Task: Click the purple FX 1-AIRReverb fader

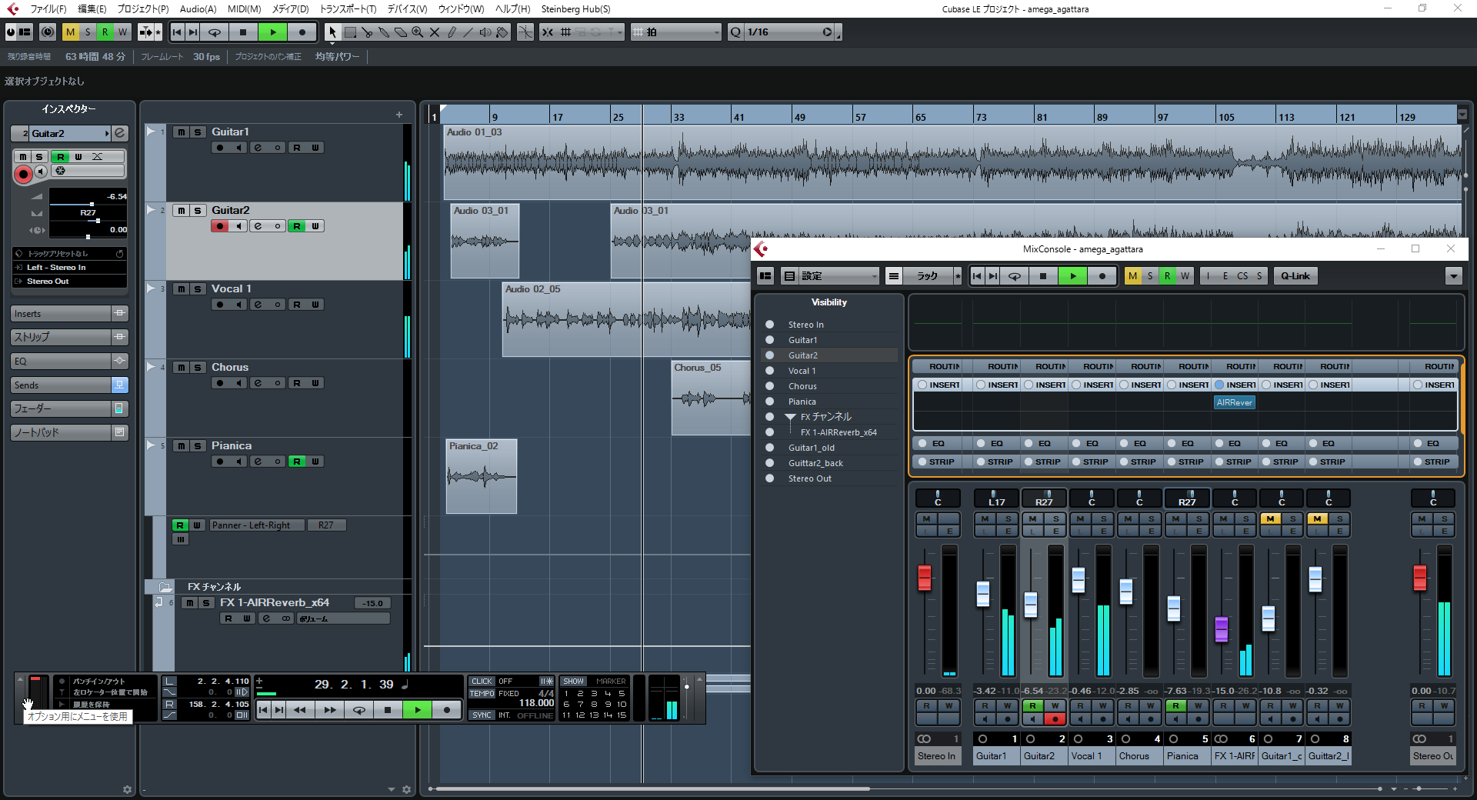Action: click(1221, 629)
